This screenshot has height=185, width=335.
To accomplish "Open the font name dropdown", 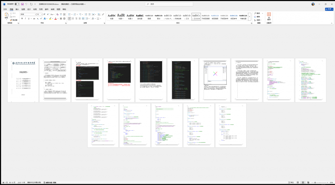I will coord(27,14).
